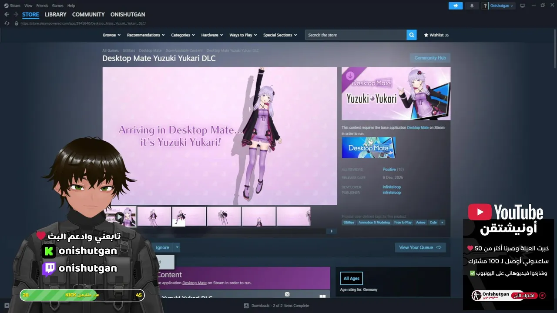557x313 pixels.
Task: Switch to the STORE tab
Action: [x=30, y=14]
